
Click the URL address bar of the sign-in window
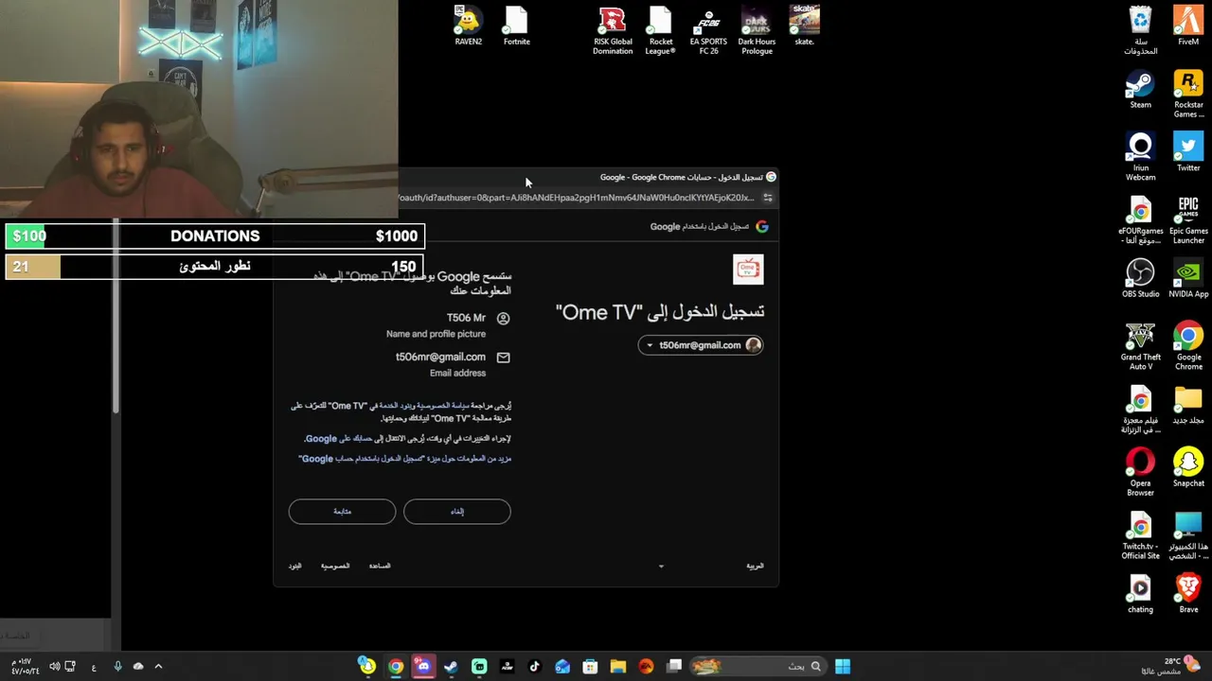coord(576,198)
